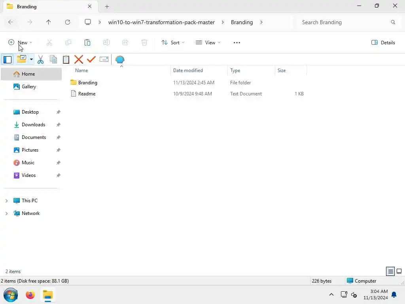Screen dimensions: 405x304
Task: Show hidden tray icons chevron
Action: [x=331, y=294]
